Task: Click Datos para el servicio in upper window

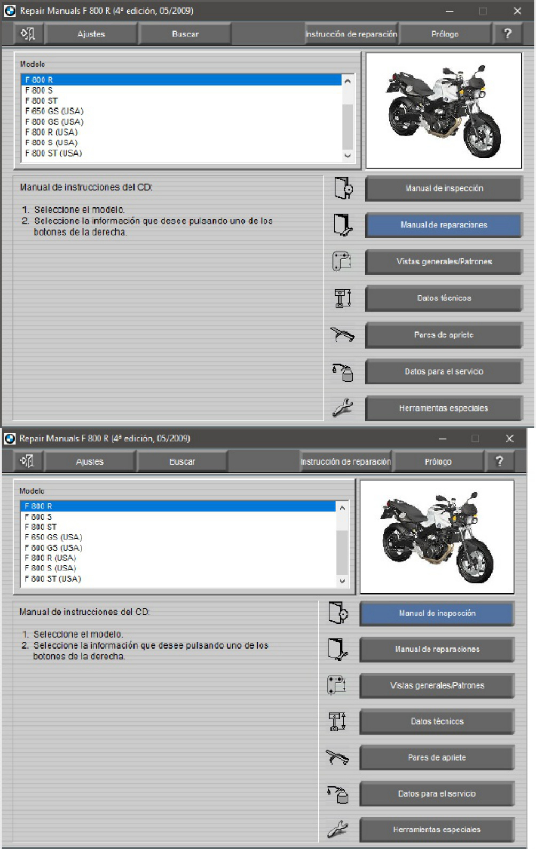Action: click(x=444, y=372)
